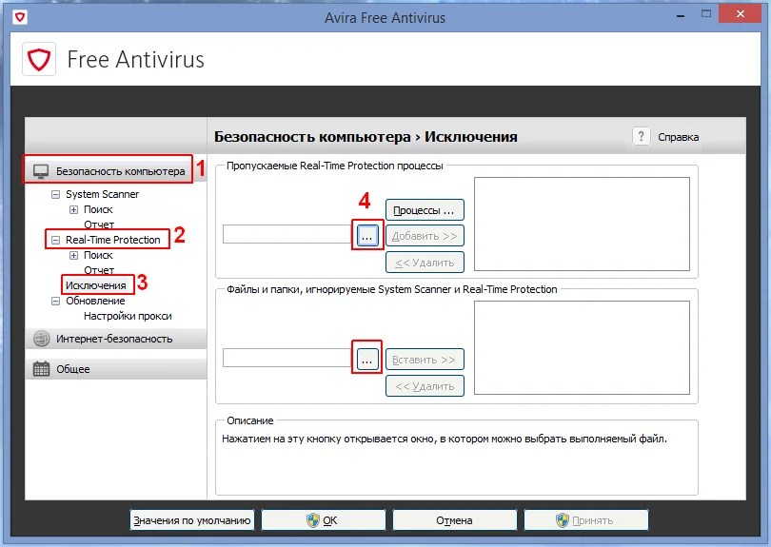
Task: Click the Avira shield logo in header
Action: [40, 61]
